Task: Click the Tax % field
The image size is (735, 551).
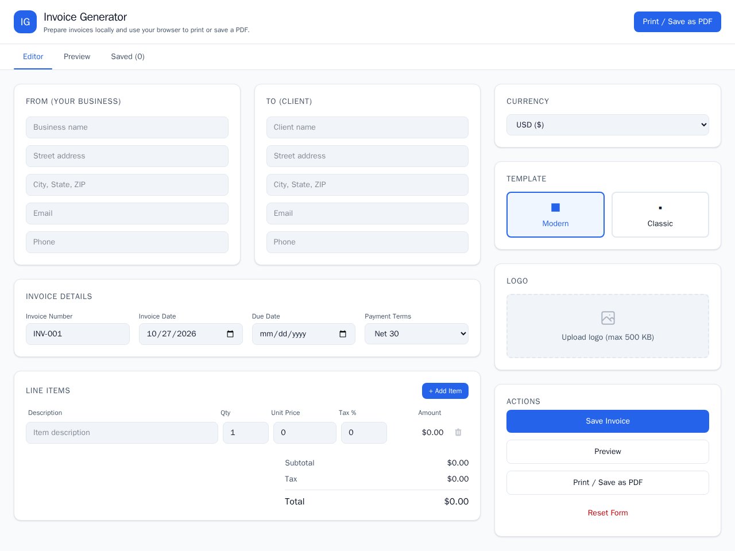Action: 364,433
